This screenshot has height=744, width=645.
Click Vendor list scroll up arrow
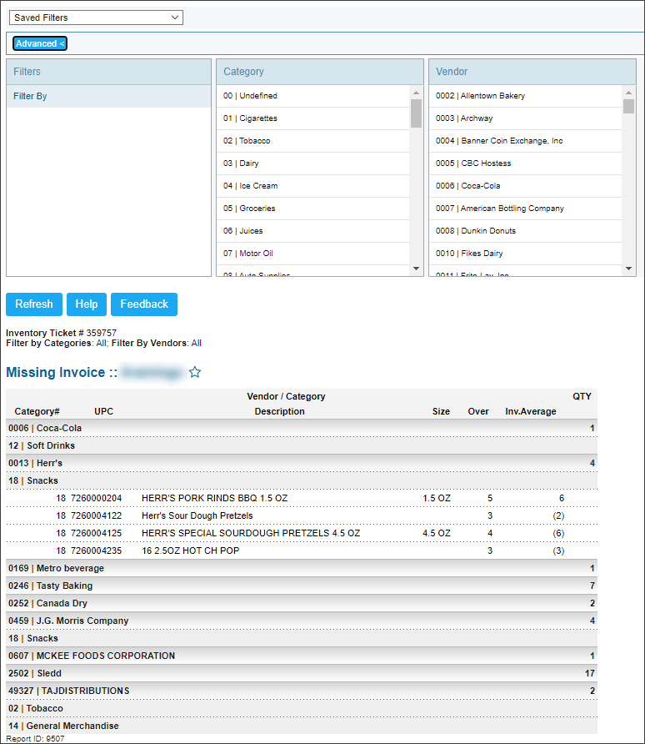pyautogui.click(x=629, y=93)
